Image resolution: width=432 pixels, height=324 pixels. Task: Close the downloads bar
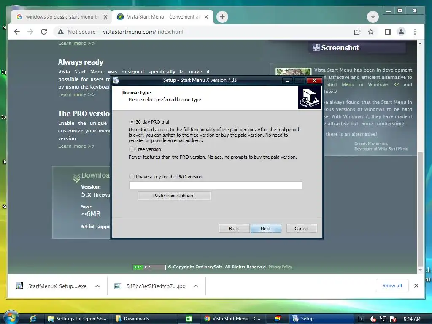click(416, 286)
